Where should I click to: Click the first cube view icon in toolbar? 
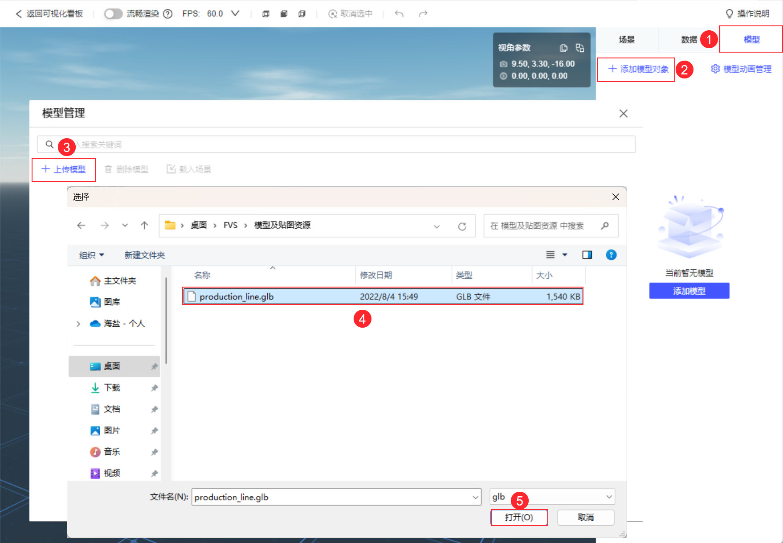pos(266,14)
